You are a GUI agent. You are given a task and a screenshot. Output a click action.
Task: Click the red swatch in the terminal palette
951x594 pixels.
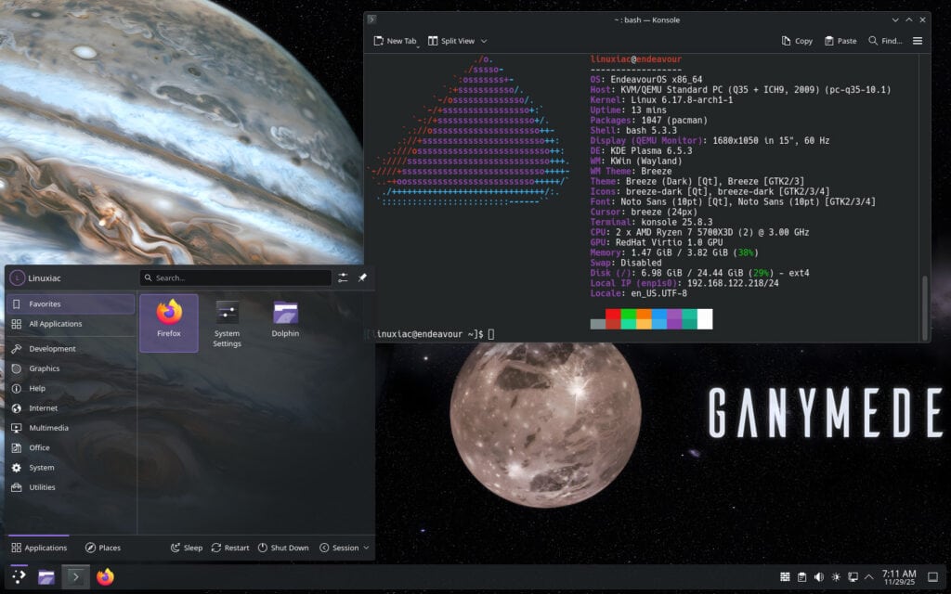(614, 315)
